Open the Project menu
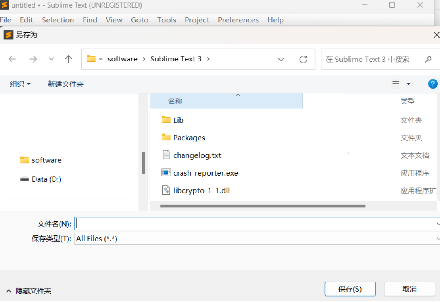Screen dimensions: 440x302 pos(197,20)
